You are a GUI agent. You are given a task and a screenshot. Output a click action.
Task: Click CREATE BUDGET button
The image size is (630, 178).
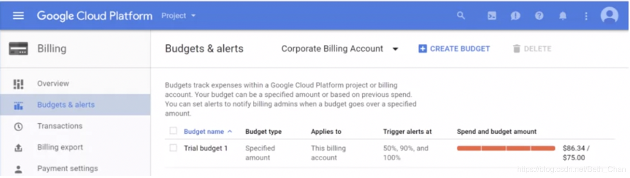(x=454, y=49)
